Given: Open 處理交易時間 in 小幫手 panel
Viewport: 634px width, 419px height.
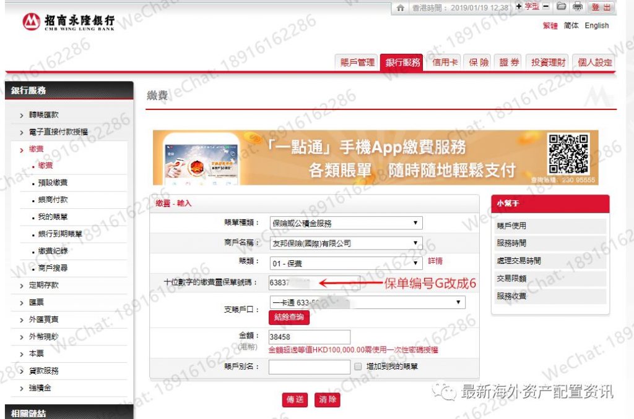Looking at the screenshot, I should pyautogui.click(x=550, y=261).
